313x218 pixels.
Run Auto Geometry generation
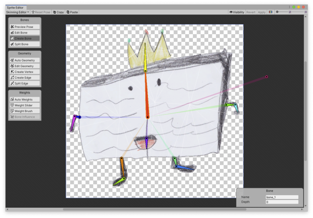24,60
